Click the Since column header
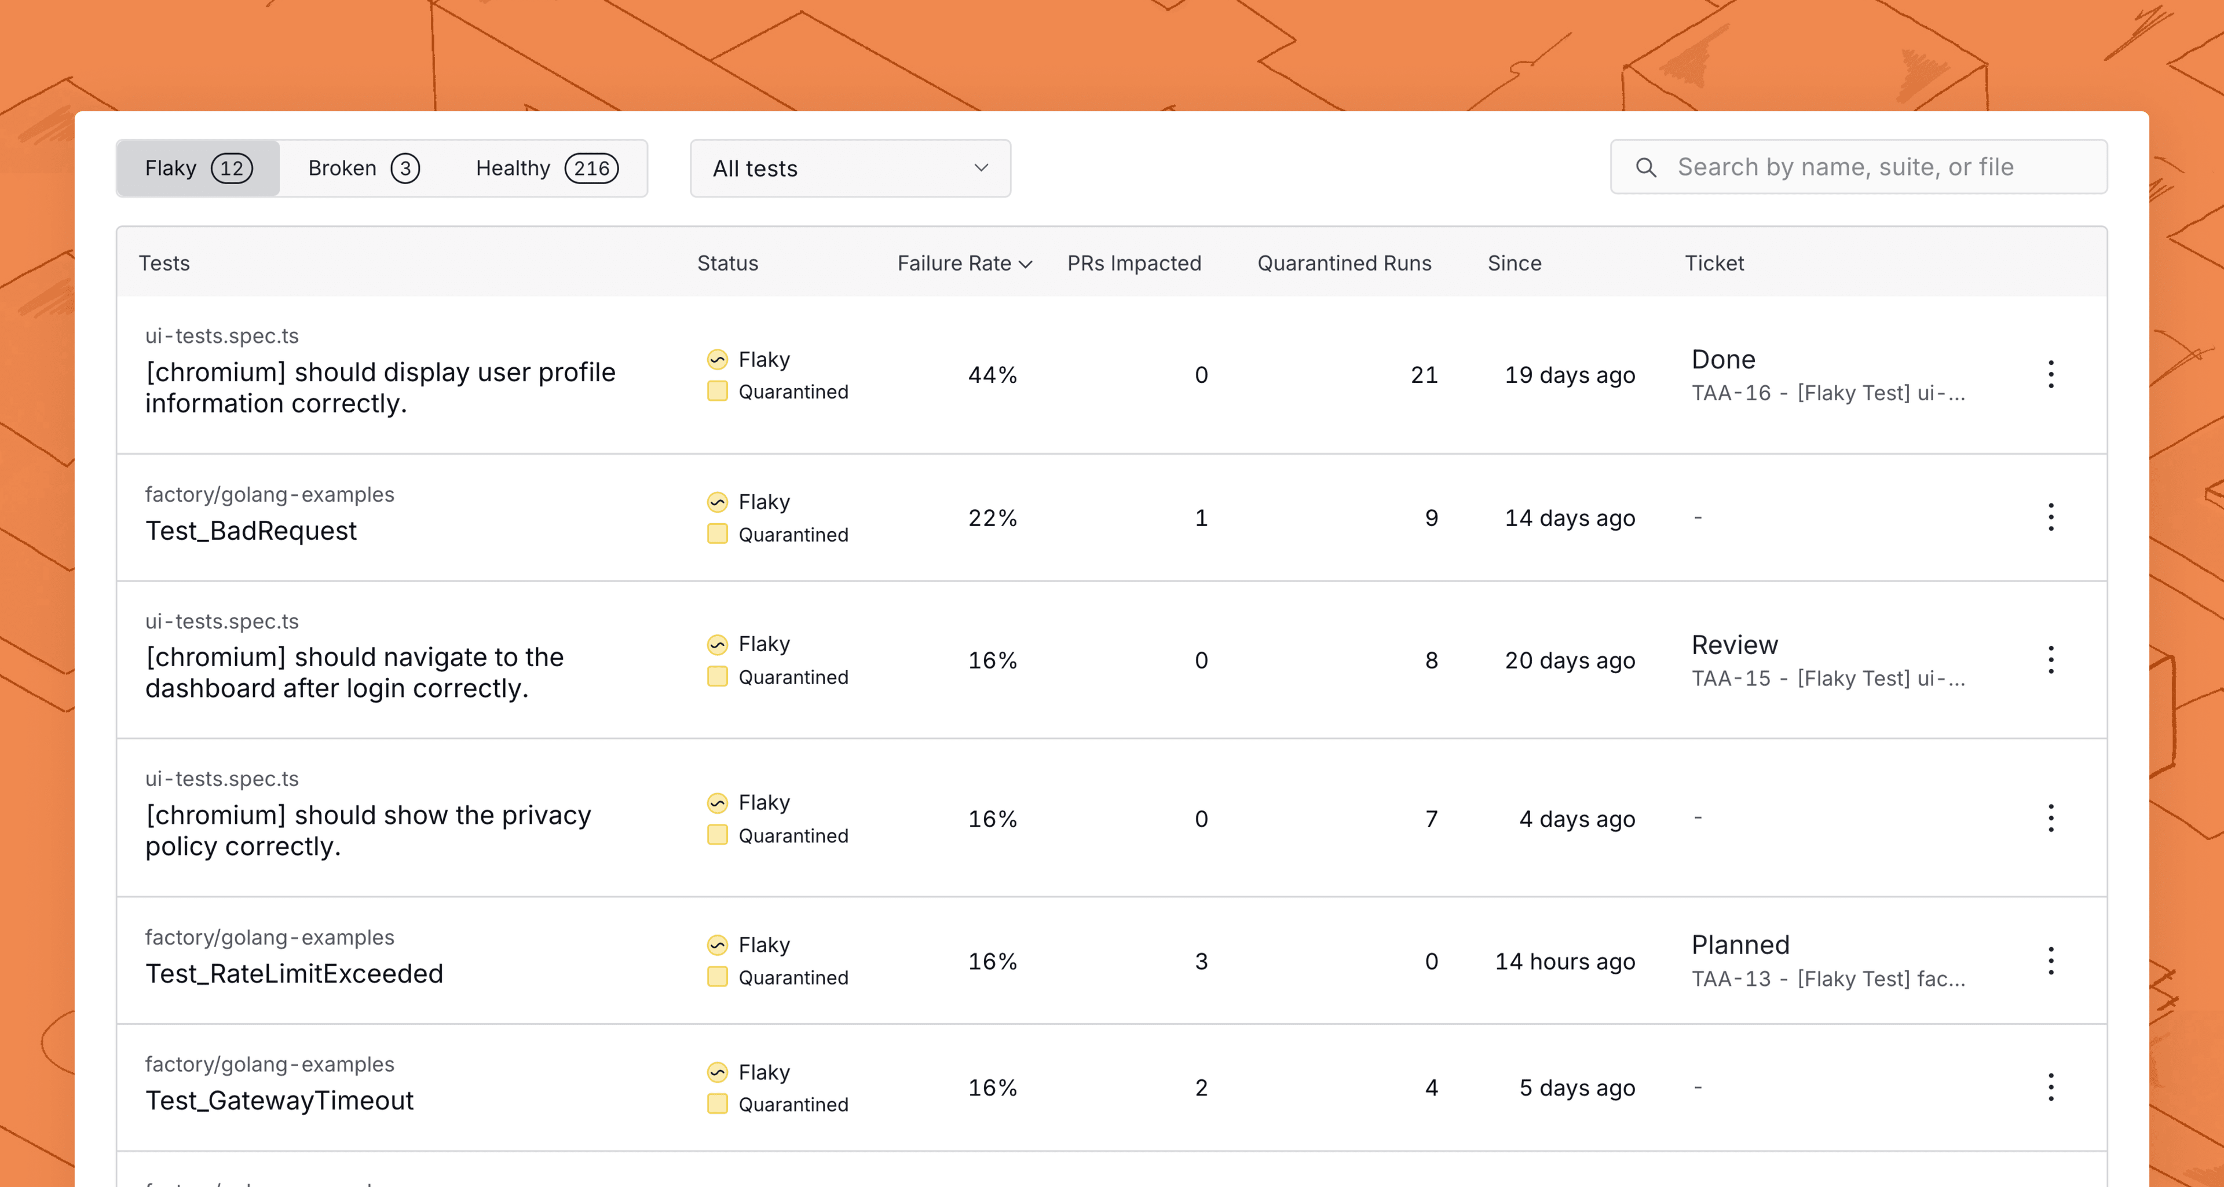This screenshot has width=2224, height=1187. tap(1513, 264)
